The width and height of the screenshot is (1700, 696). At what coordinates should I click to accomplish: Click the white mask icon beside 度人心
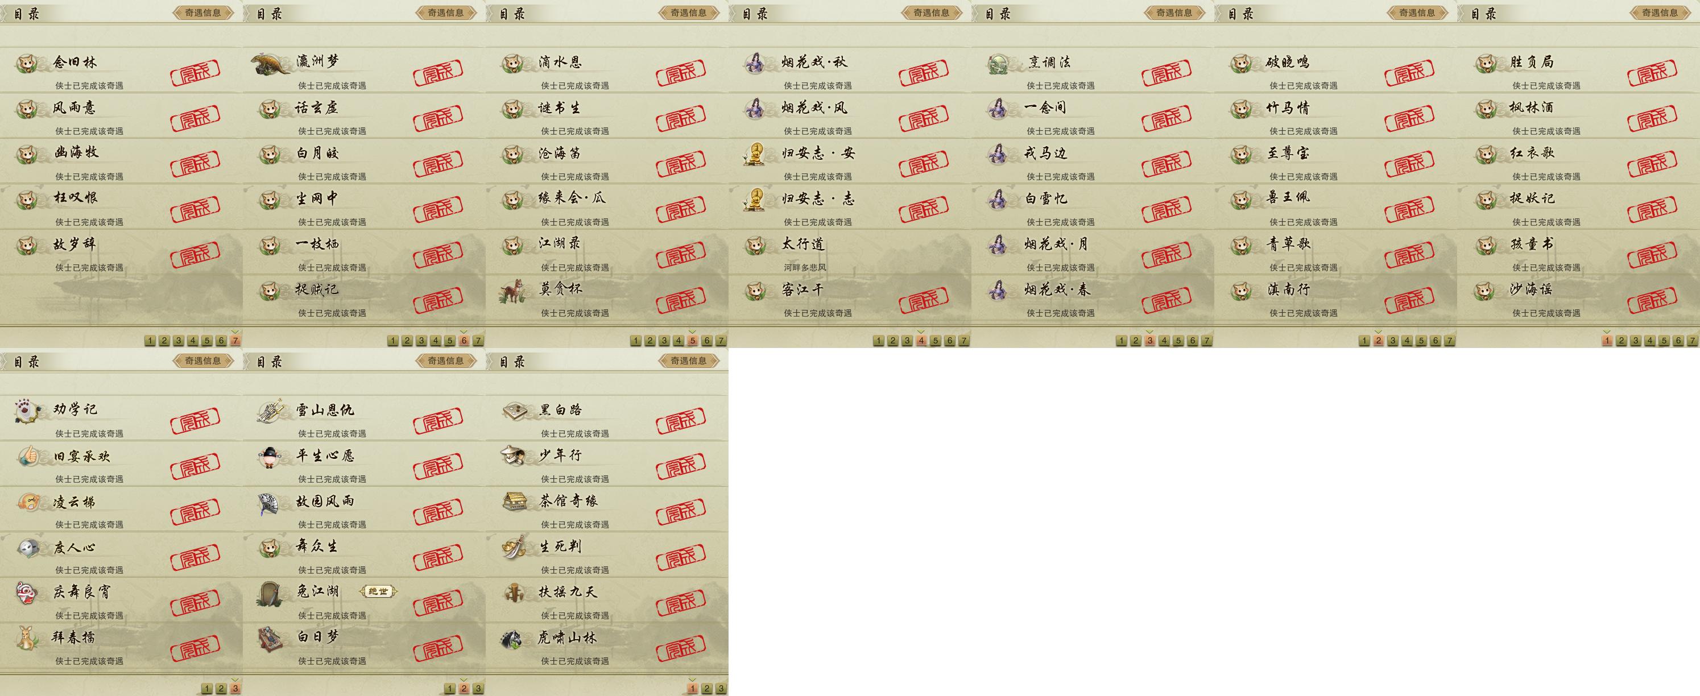point(27,548)
